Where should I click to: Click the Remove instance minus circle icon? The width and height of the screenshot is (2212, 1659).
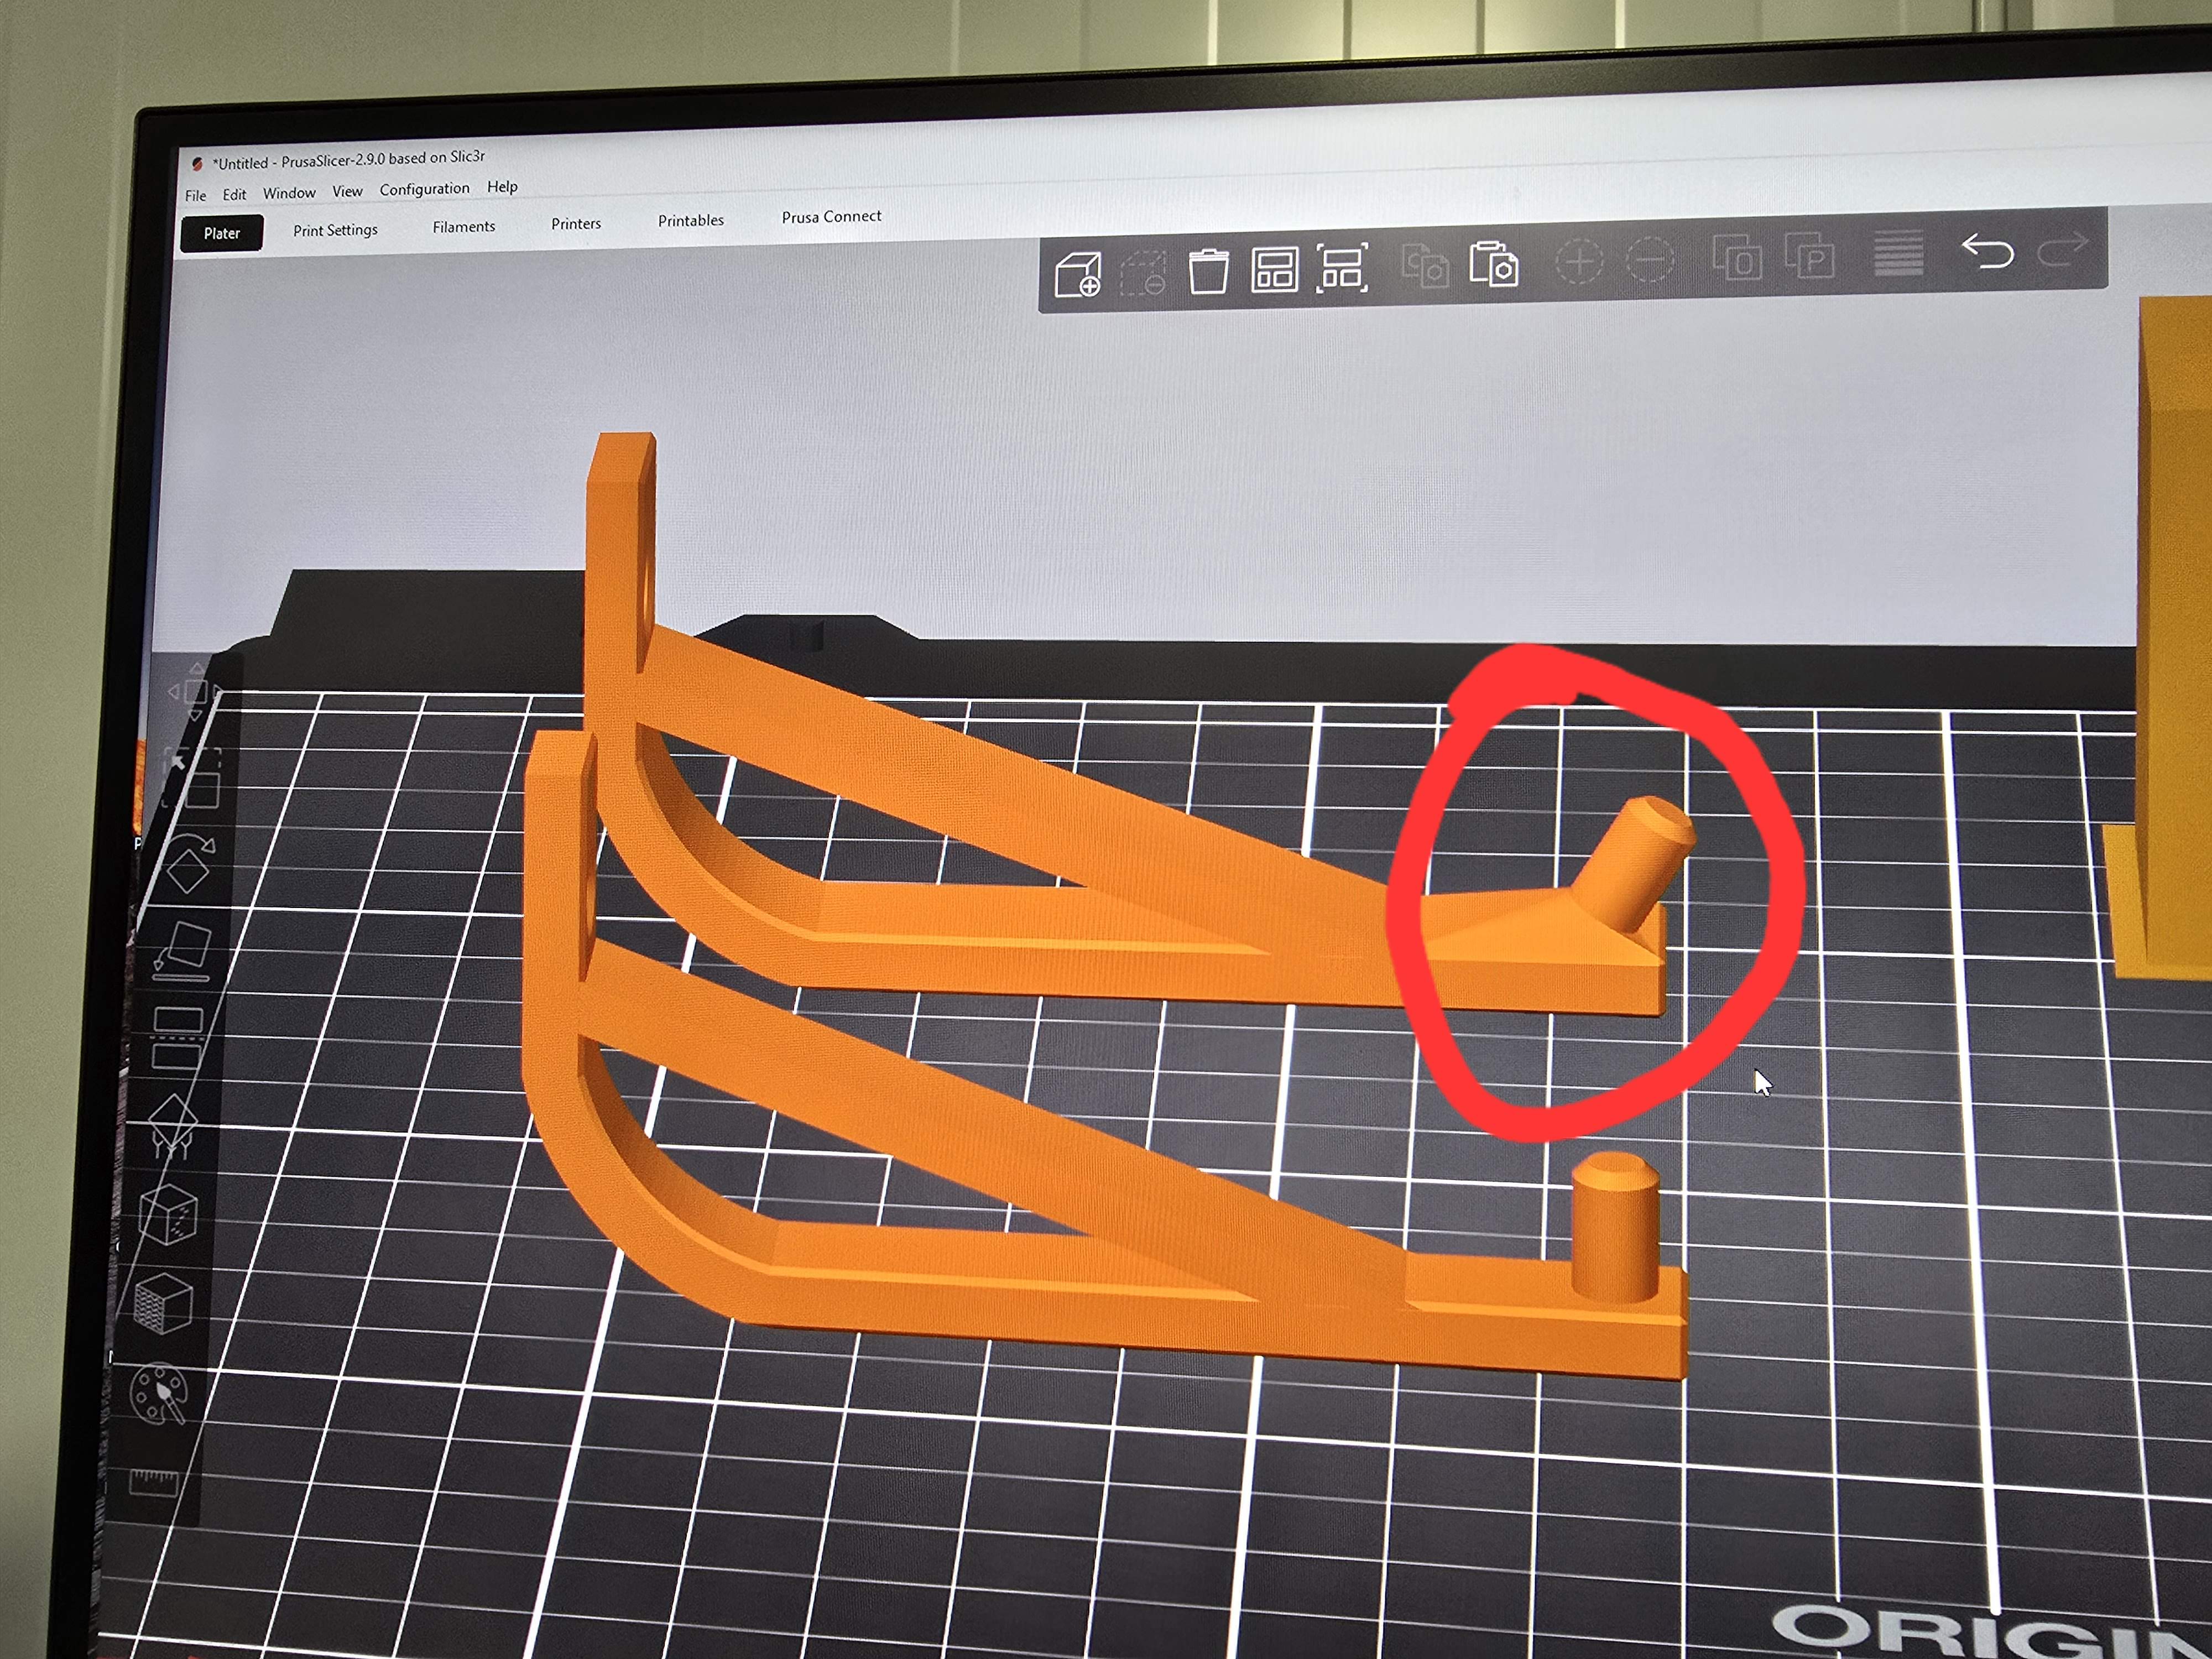[1650, 260]
